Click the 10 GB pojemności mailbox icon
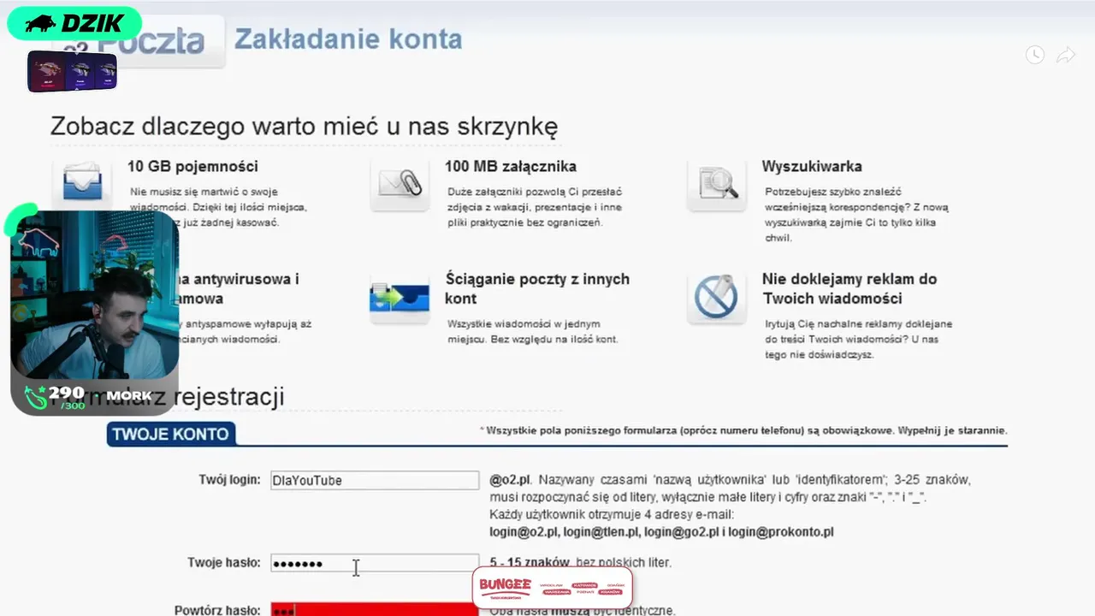Viewport: 1095px width, 616px height. [x=82, y=181]
